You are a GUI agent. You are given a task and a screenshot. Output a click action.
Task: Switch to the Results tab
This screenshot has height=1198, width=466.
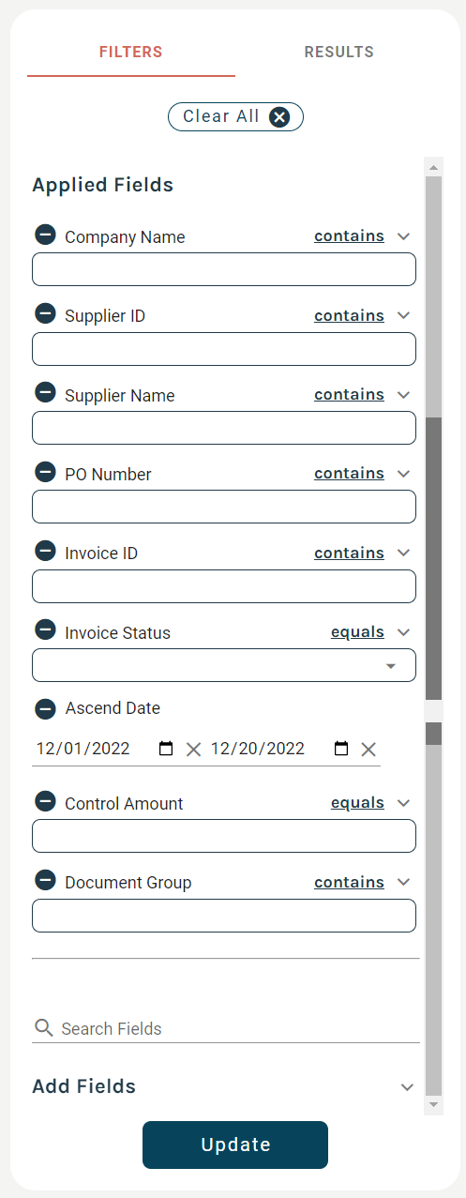click(x=339, y=53)
